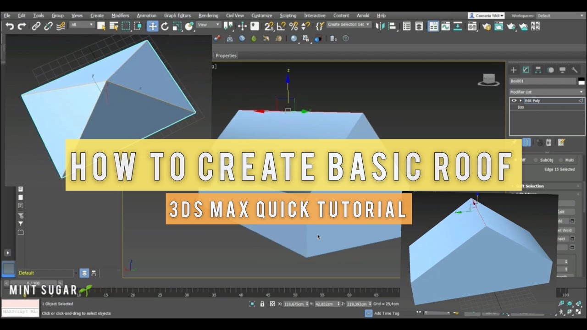Toggle the Angle Snap icon
The image size is (587, 330).
[281, 26]
